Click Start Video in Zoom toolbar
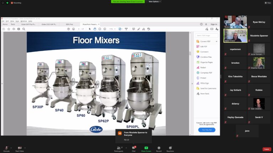Viewport: 273px width, 153px height. 20,149
